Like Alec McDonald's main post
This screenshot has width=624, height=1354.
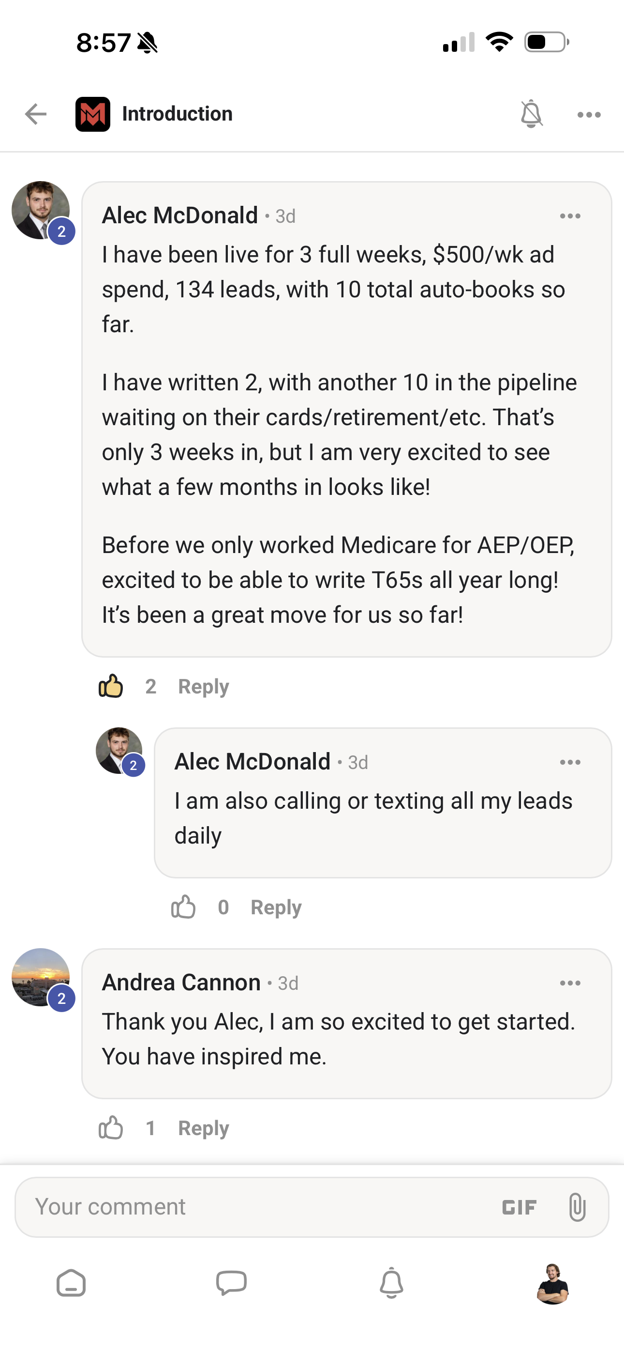pos(111,686)
